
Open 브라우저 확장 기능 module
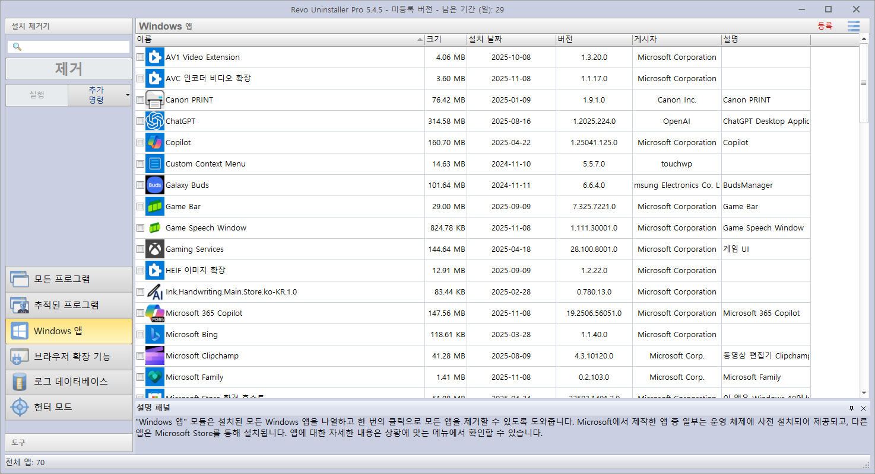69,357
